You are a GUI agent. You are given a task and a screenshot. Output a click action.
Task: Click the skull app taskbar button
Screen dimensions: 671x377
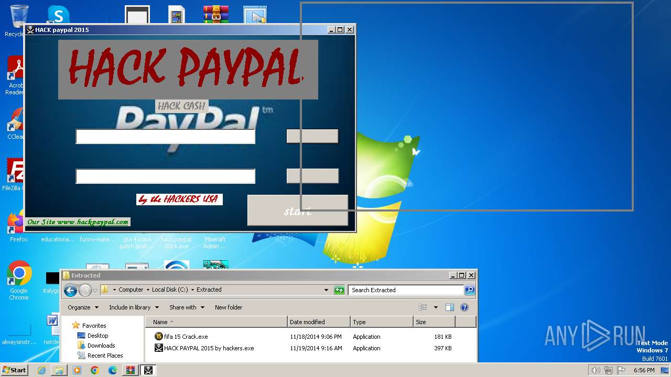tap(148, 370)
